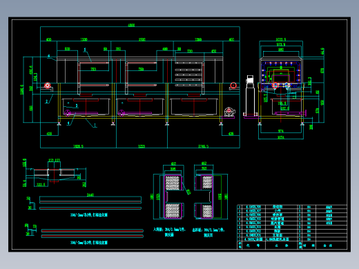Image resolution: width=359 pixels, height=269 pixels.
Task: Select the 1650 dimension in the top row
Action: (x=142, y=39)
